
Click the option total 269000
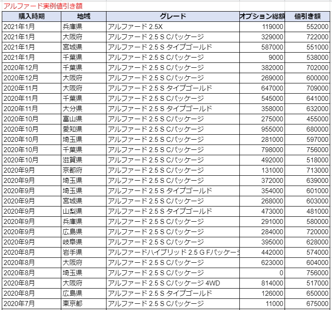(x=262, y=78)
